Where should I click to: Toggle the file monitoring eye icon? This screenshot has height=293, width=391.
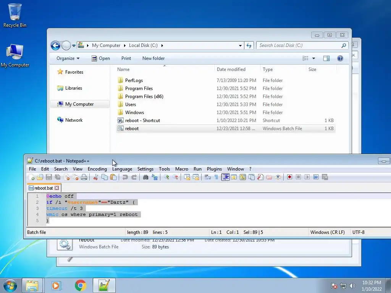(278, 177)
